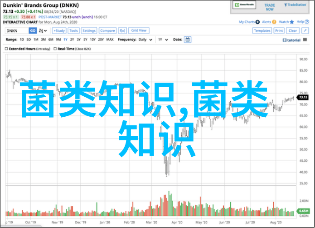315x228 pixels.
Task: Switch to Grid View
Action: [x=139, y=30]
